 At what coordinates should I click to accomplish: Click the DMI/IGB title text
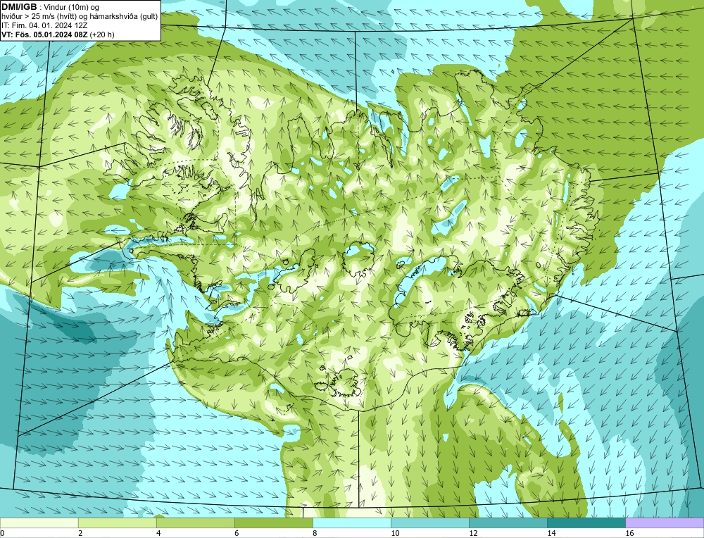(x=19, y=7)
